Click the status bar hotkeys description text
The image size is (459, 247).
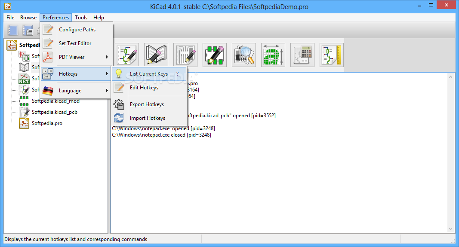coord(76,239)
